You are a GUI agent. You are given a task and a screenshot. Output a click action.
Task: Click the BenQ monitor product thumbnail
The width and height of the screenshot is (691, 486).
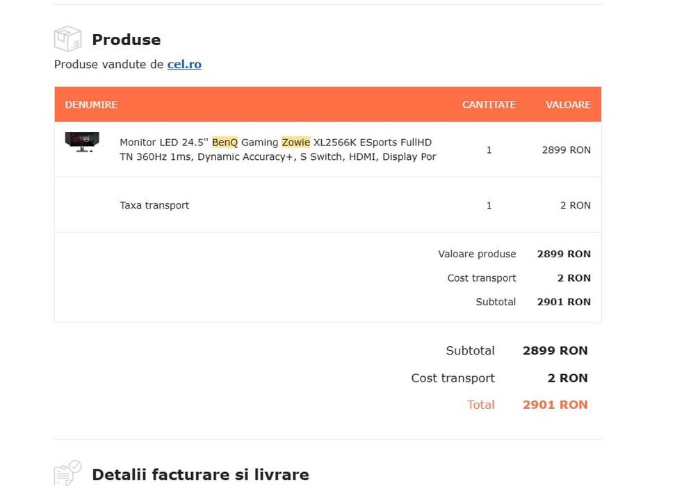point(82,142)
